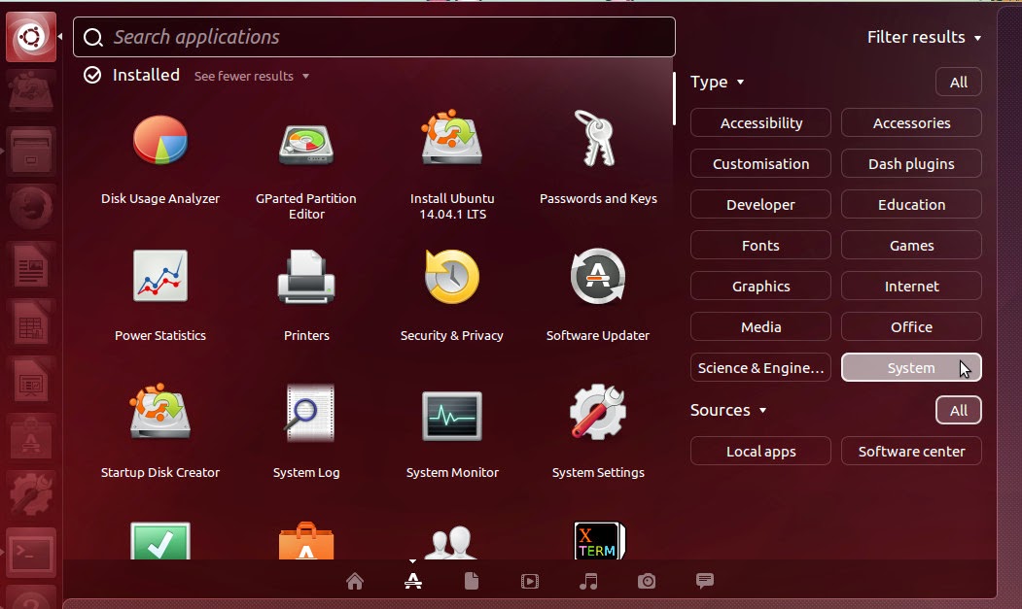Deselect the System type filter
Image resolution: width=1022 pixels, height=609 pixels.
tap(911, 368)
